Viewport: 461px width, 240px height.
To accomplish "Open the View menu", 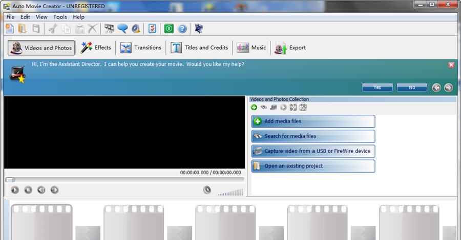I will [41, 17].
